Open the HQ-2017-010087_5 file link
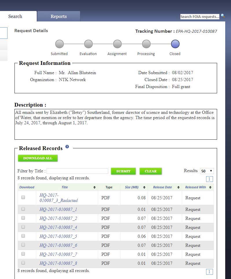This screenshot has height=279, width=231. pyautogui.click(x=58, y=236)
